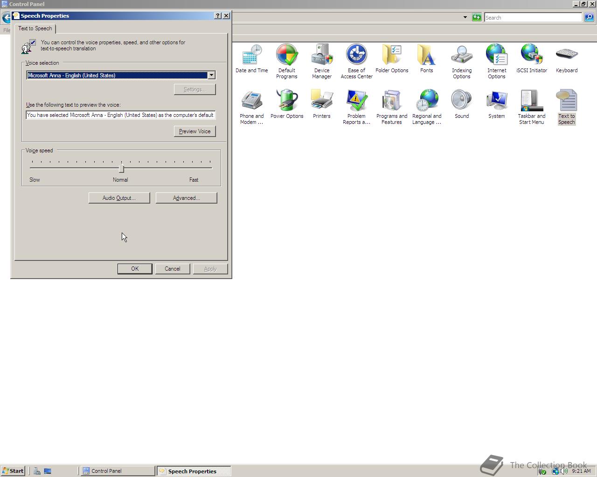The width and height of the screenshot is (597, 477).
Task: Open Indexing Options icon
Action: (462, 61)
